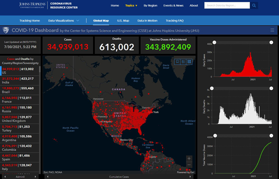
Task: Open Data in Motion tab
Action: click(147, 21)
